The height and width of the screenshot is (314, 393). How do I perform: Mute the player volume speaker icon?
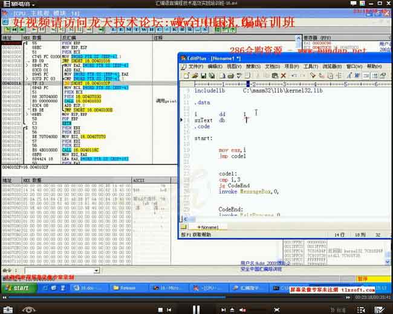(242, 310)
